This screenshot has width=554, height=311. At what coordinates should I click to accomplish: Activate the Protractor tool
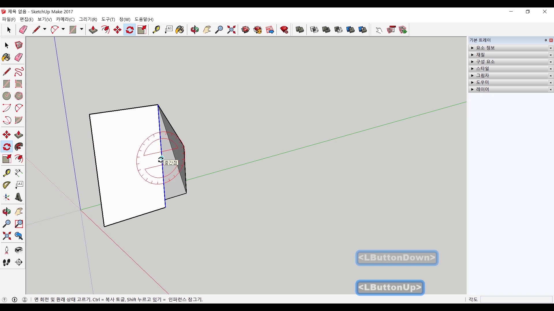7,185
